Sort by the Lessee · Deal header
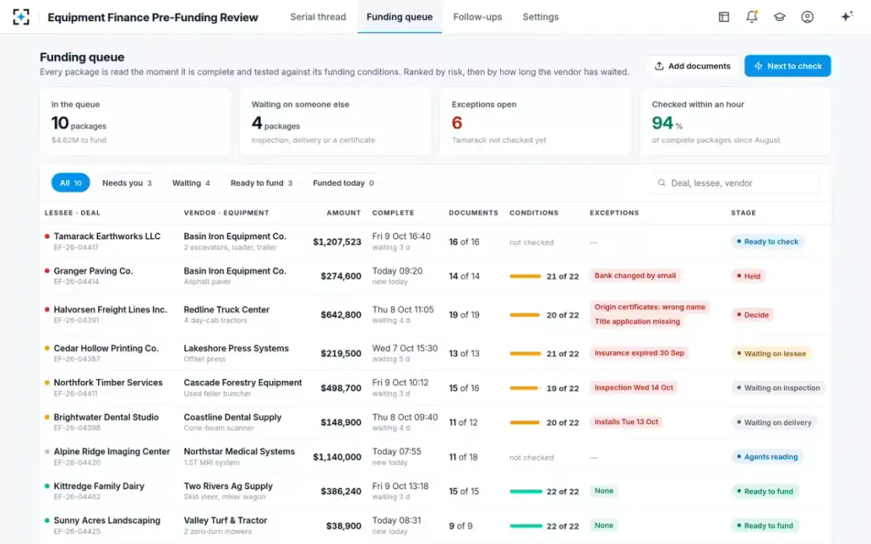 73,213
